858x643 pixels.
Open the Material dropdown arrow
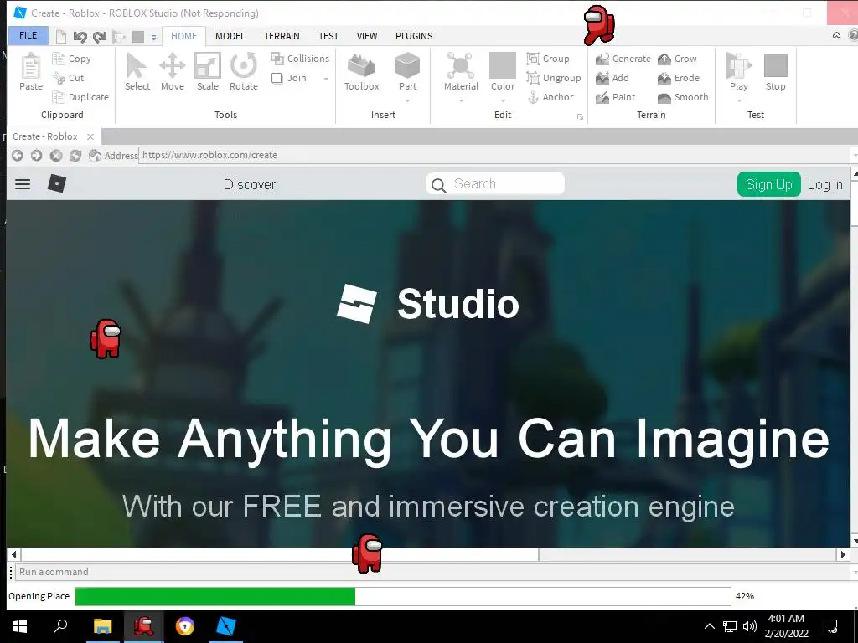pyautogui.click(x=461, y=100)
